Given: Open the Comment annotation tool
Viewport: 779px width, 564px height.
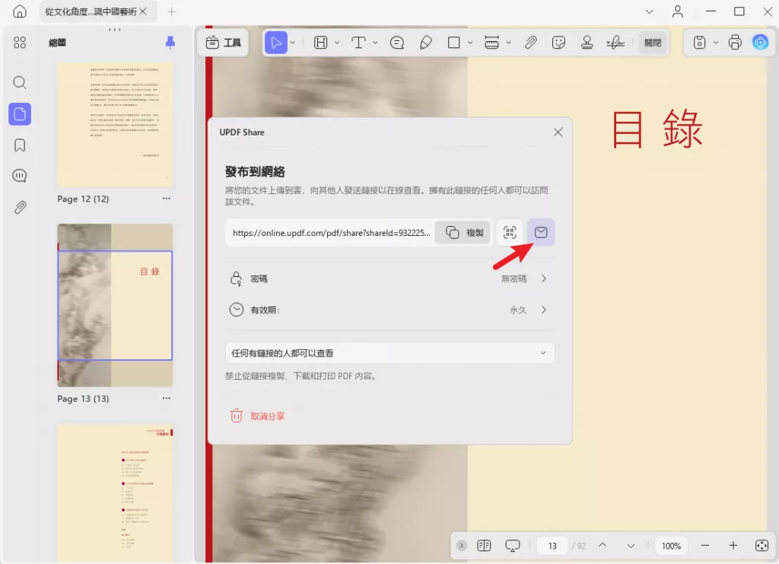Looking at the screenshot, I should point(397,43).
